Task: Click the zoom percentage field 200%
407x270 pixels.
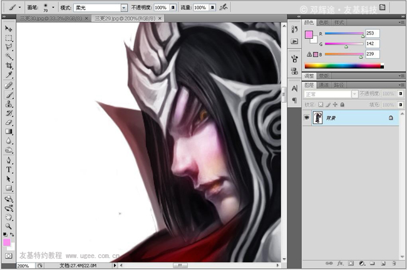Action: point(26,266)
